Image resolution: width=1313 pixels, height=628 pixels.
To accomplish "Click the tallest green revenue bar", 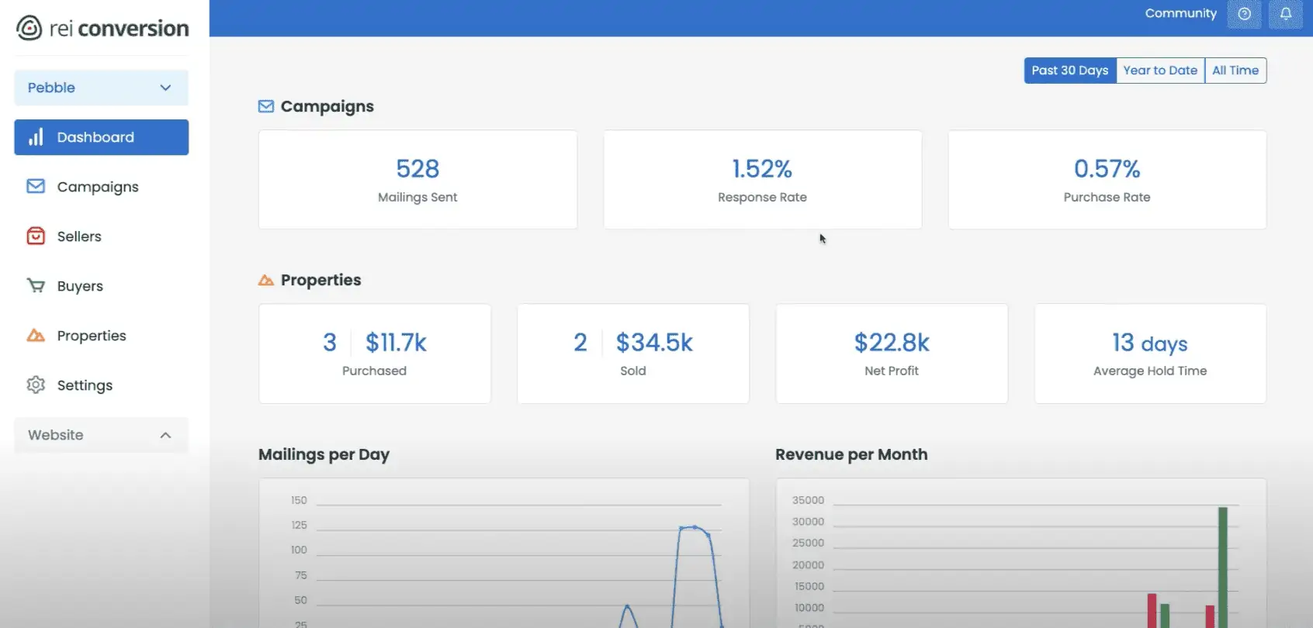I will pos(1223,568).
